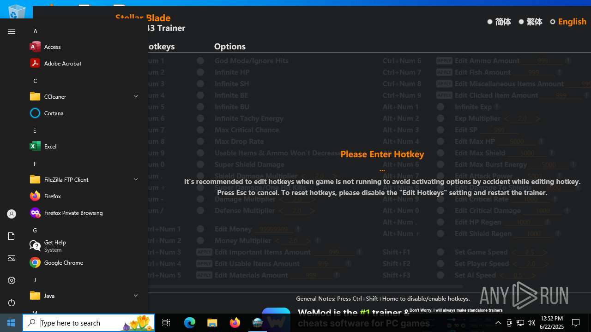The width and height of the screenshot is (591, 332).
Task: Open Get Help system app
Action: tap(84, 246)
